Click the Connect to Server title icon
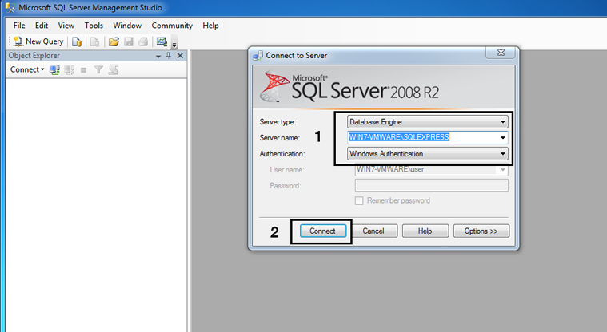 258,56
